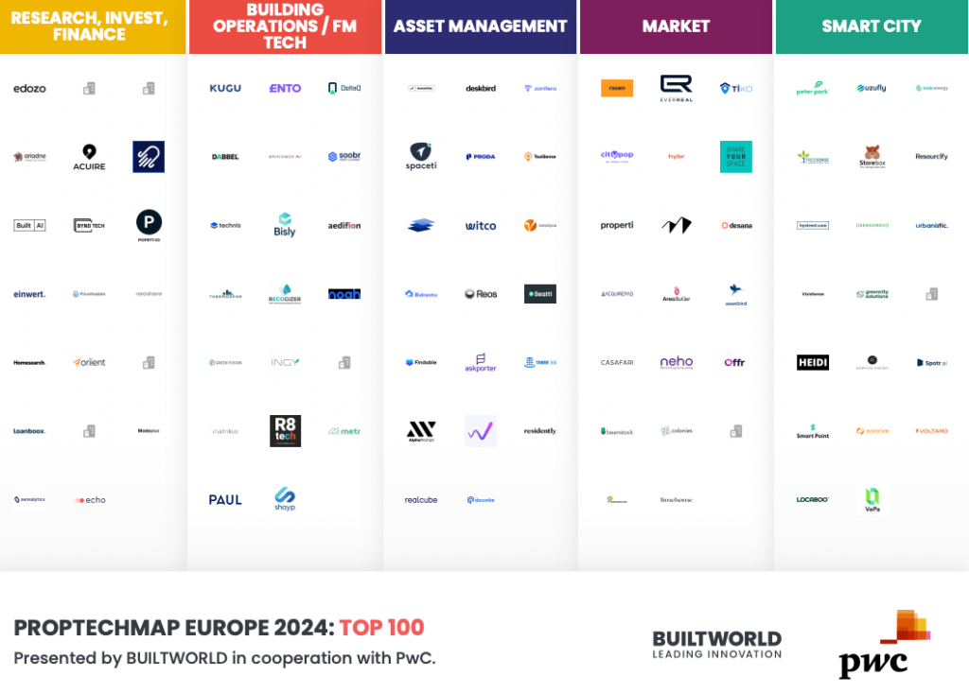Click the Share Your Space logo
This screenshot has height=693, width=969.
[736, 156]
